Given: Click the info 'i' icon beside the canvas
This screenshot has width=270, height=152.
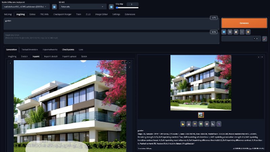Looking at the screenshot, I should coord(10,63).
